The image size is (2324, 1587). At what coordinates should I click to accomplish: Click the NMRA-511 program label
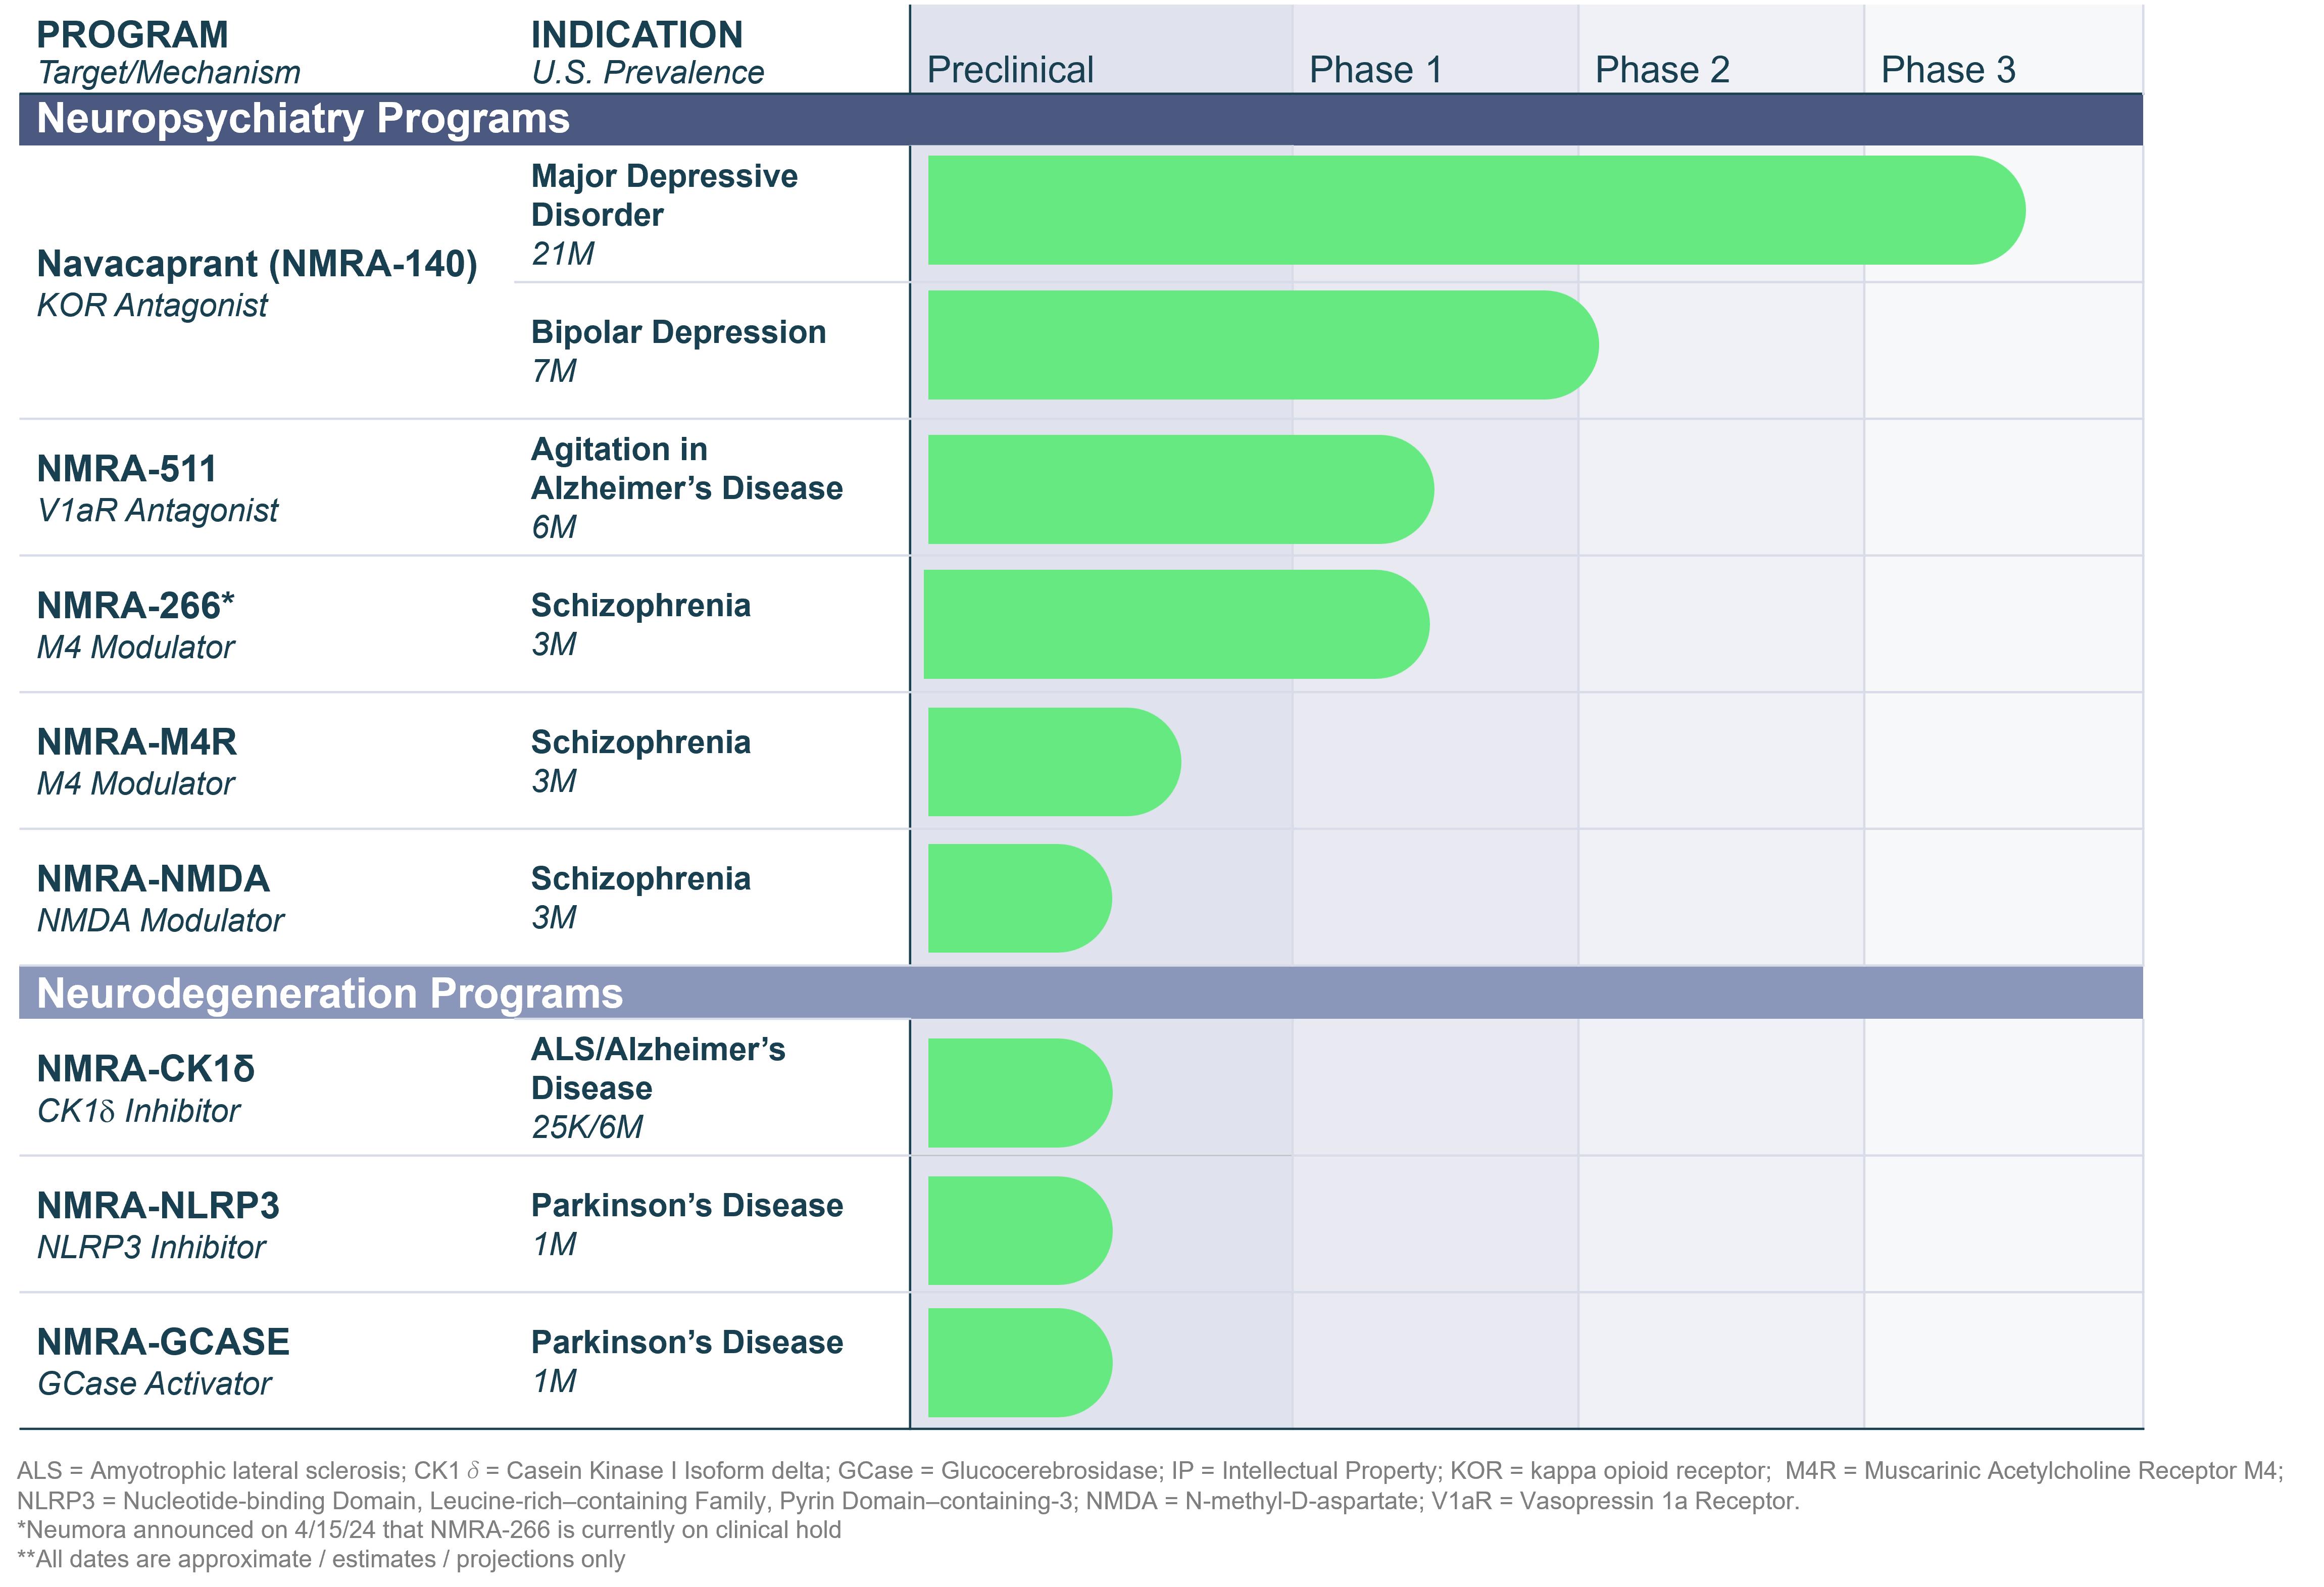pyautogui.click(x=127, y=469)
